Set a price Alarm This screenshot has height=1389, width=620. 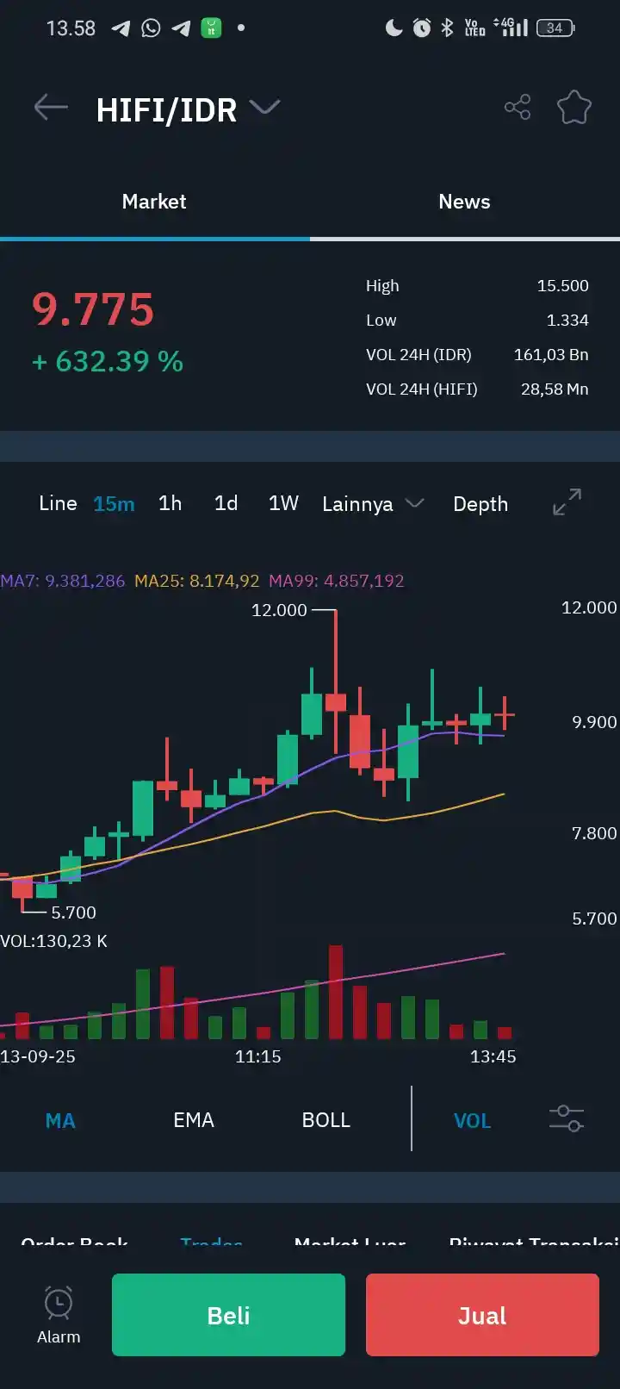(59, 1315)
